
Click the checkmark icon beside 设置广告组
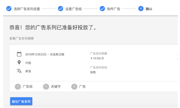click(x=61, y=9)
